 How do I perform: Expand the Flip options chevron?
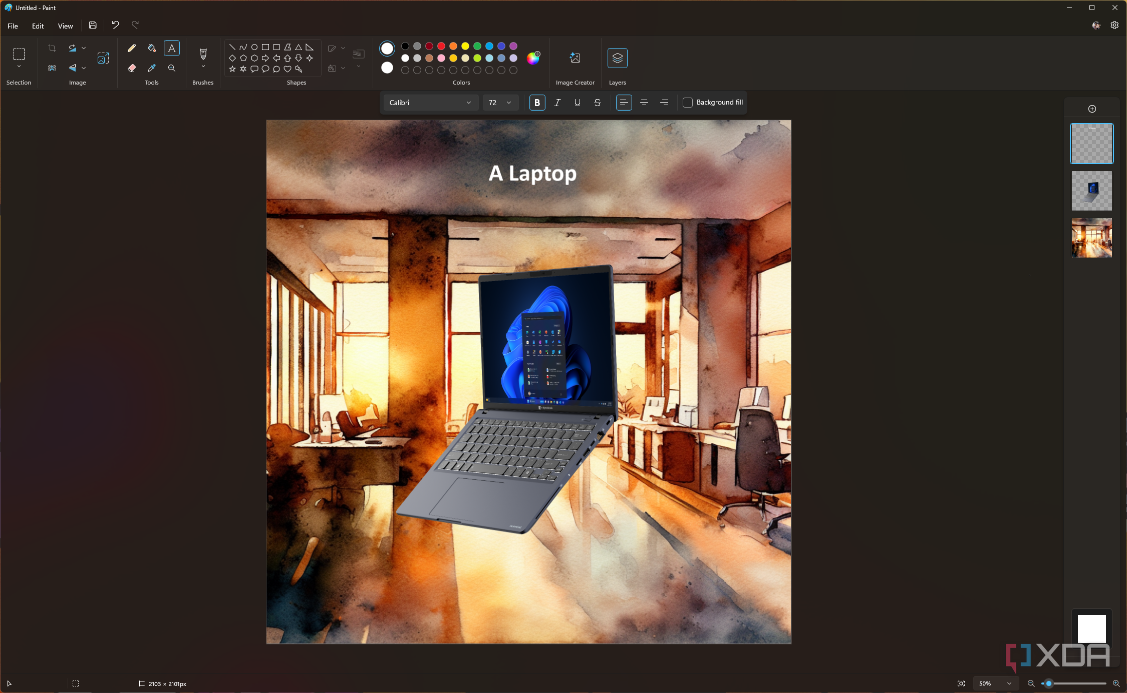pyautogui.click(x=84, y=68)
